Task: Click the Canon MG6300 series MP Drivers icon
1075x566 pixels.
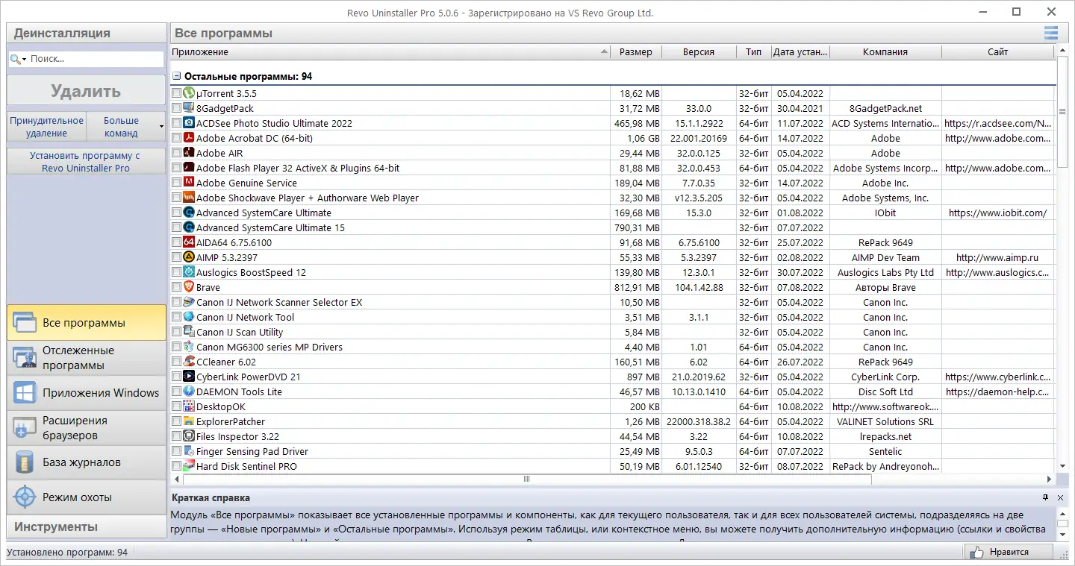Action: (x=189, y=347)
